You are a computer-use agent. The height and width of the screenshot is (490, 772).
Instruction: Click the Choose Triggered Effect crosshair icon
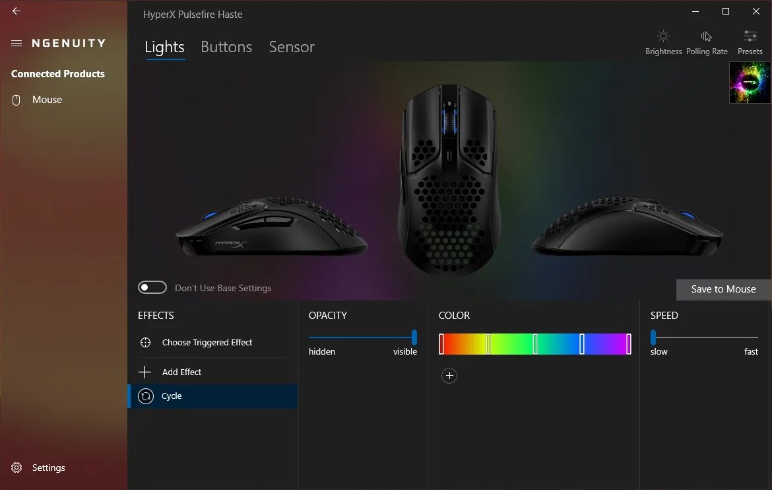[x=145, y=342]
